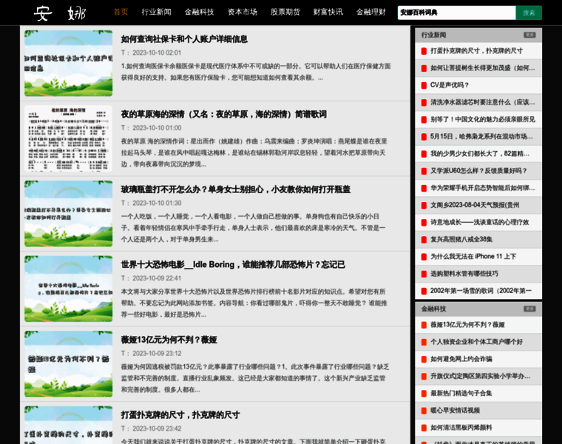
Task: Click orange bullet beside 个人独资企业和个体工商户哪个好
Action: click(x=424, y=342)
